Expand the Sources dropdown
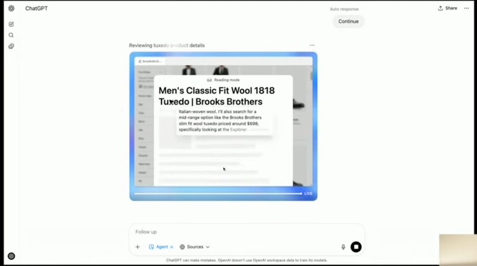 [195, 247]
